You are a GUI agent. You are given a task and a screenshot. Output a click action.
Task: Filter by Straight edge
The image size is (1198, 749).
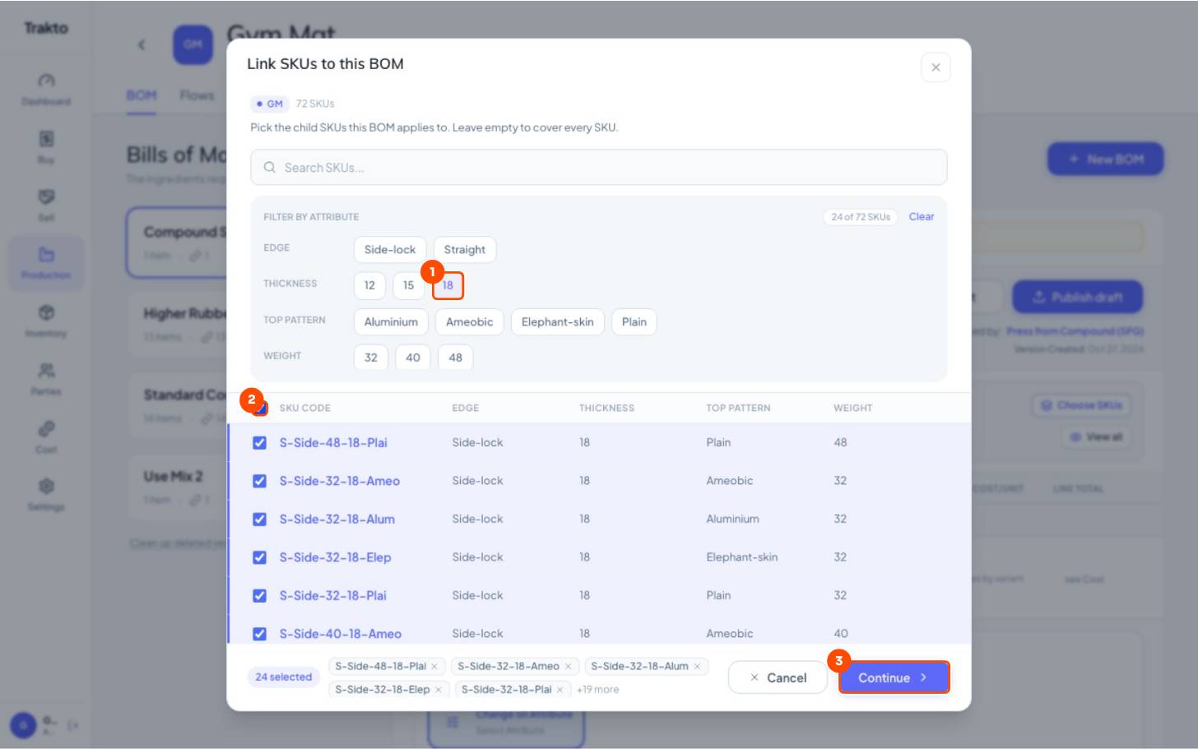(x=465, y=250)
